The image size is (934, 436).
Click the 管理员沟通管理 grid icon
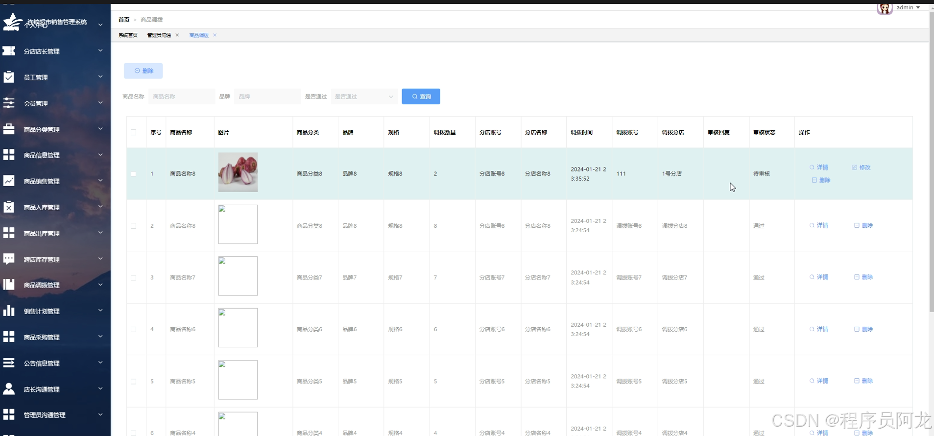[9, 414]
